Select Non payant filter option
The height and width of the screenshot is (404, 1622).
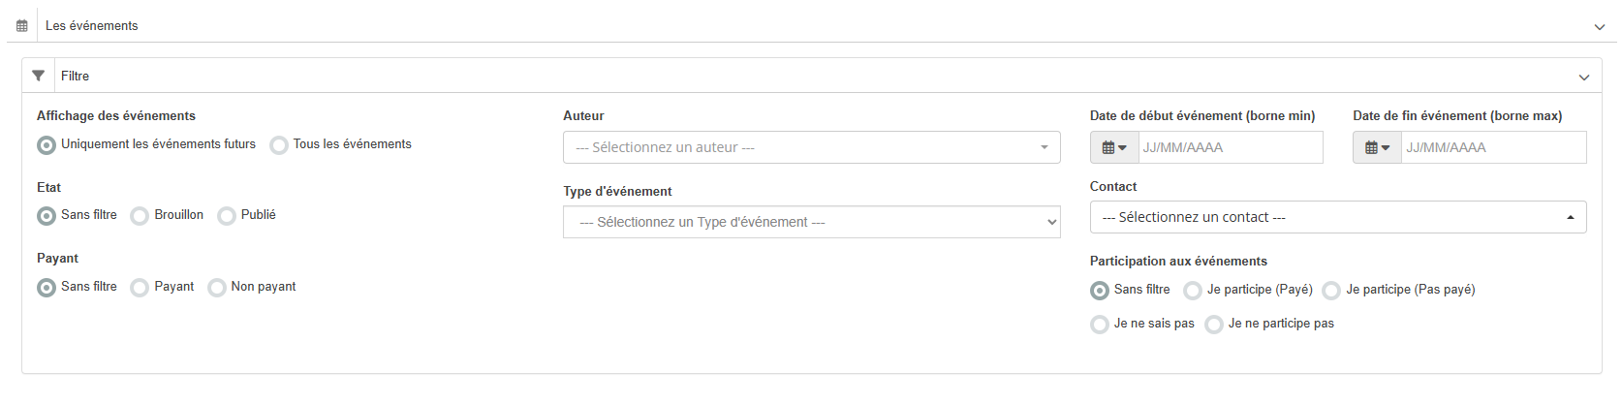click(217, 288)
